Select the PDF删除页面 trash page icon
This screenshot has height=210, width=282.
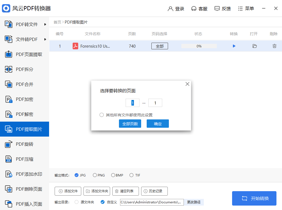pyautogui.click(x=8, y=189)
